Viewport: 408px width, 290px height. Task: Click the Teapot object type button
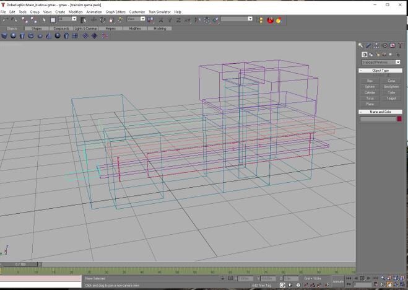tap(391, 98)
